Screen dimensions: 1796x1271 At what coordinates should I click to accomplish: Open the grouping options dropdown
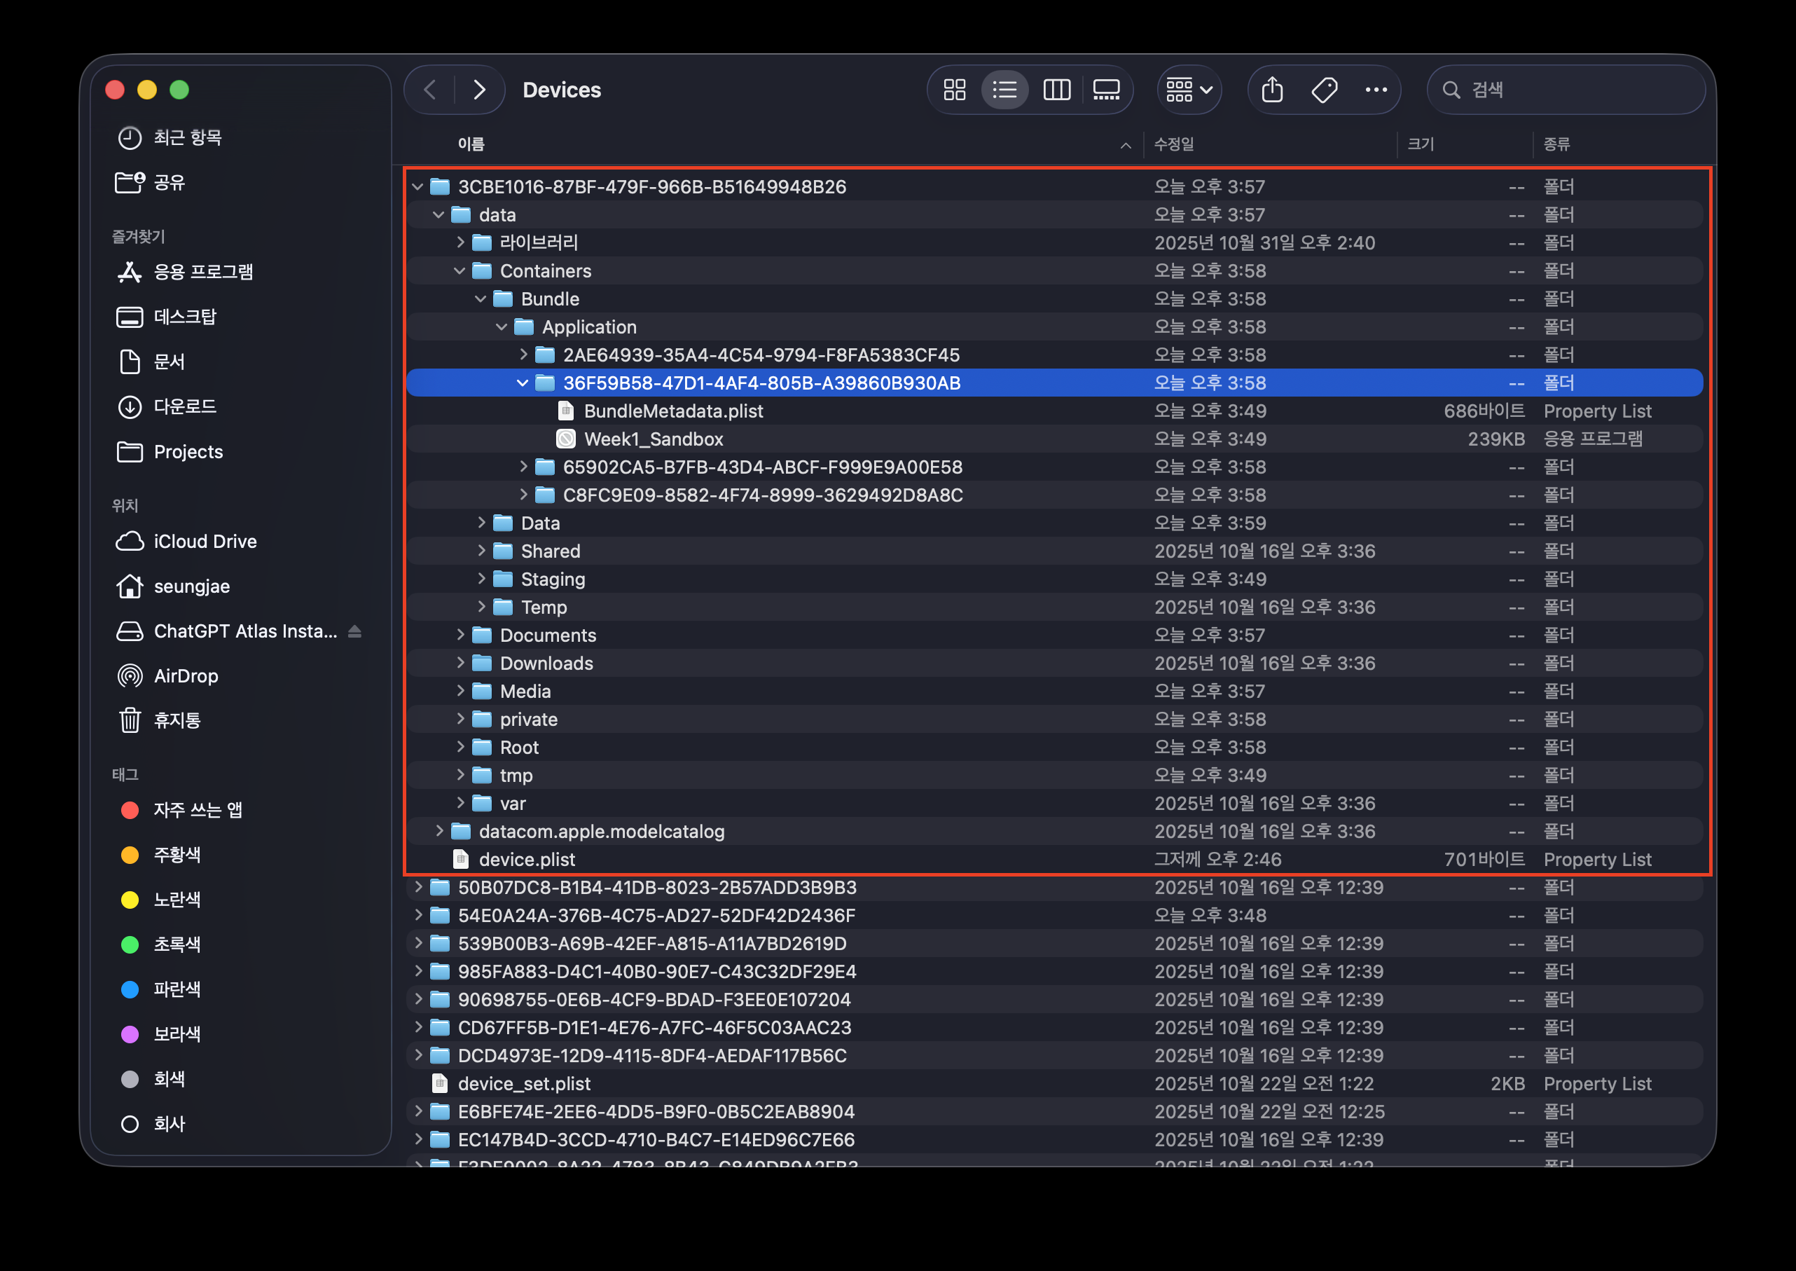[x=1189, y=90]
